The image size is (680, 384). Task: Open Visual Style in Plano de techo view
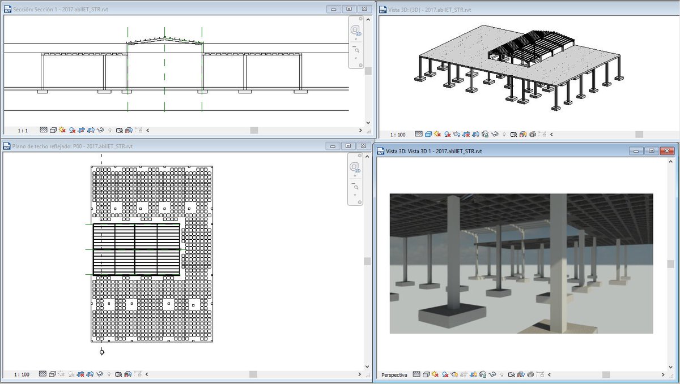(52, 374)
